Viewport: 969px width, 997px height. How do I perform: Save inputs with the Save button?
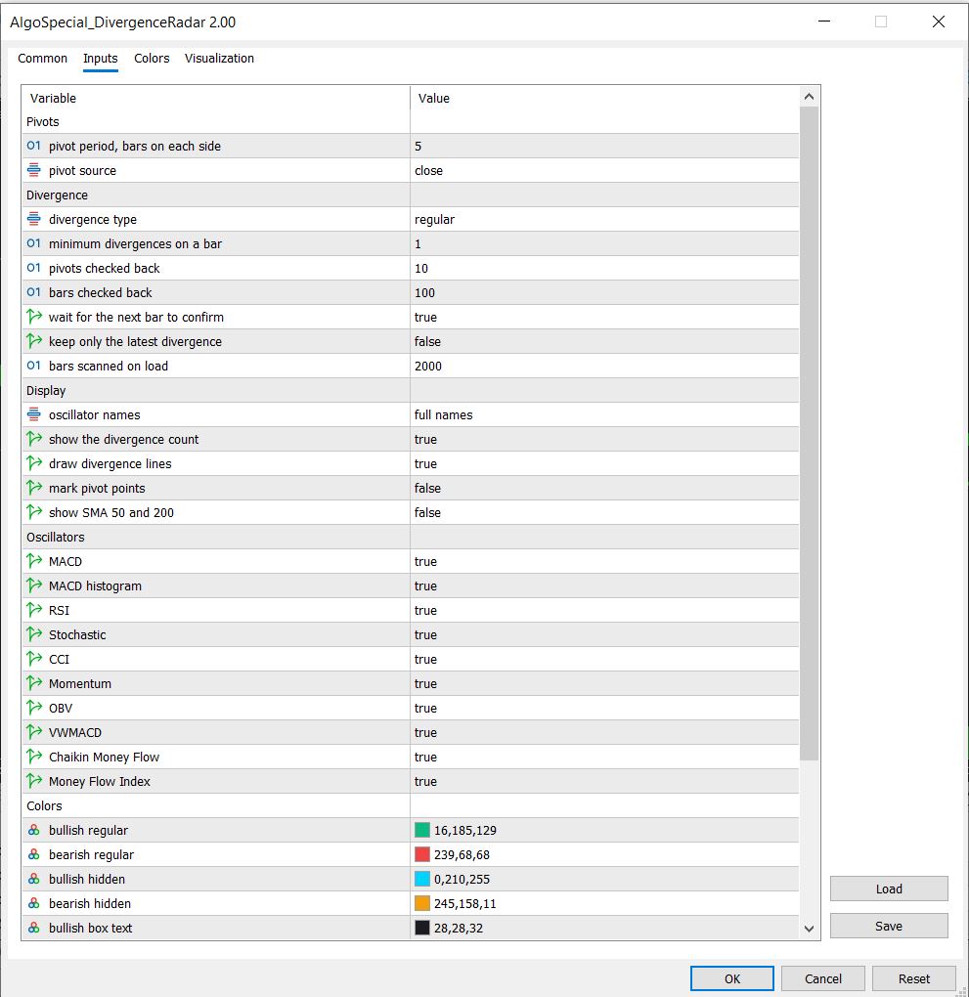click(889, 926)
